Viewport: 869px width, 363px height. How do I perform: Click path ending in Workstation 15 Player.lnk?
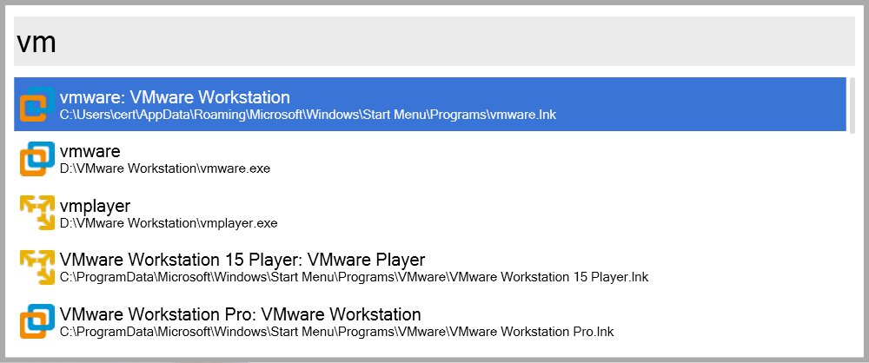[355, 278]
